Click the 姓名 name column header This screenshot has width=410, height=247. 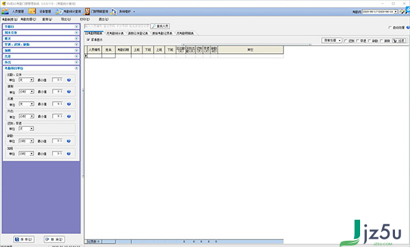point(109,50)
